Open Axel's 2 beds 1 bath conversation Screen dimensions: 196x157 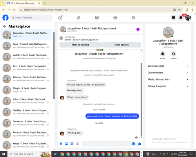pos(27,68)
